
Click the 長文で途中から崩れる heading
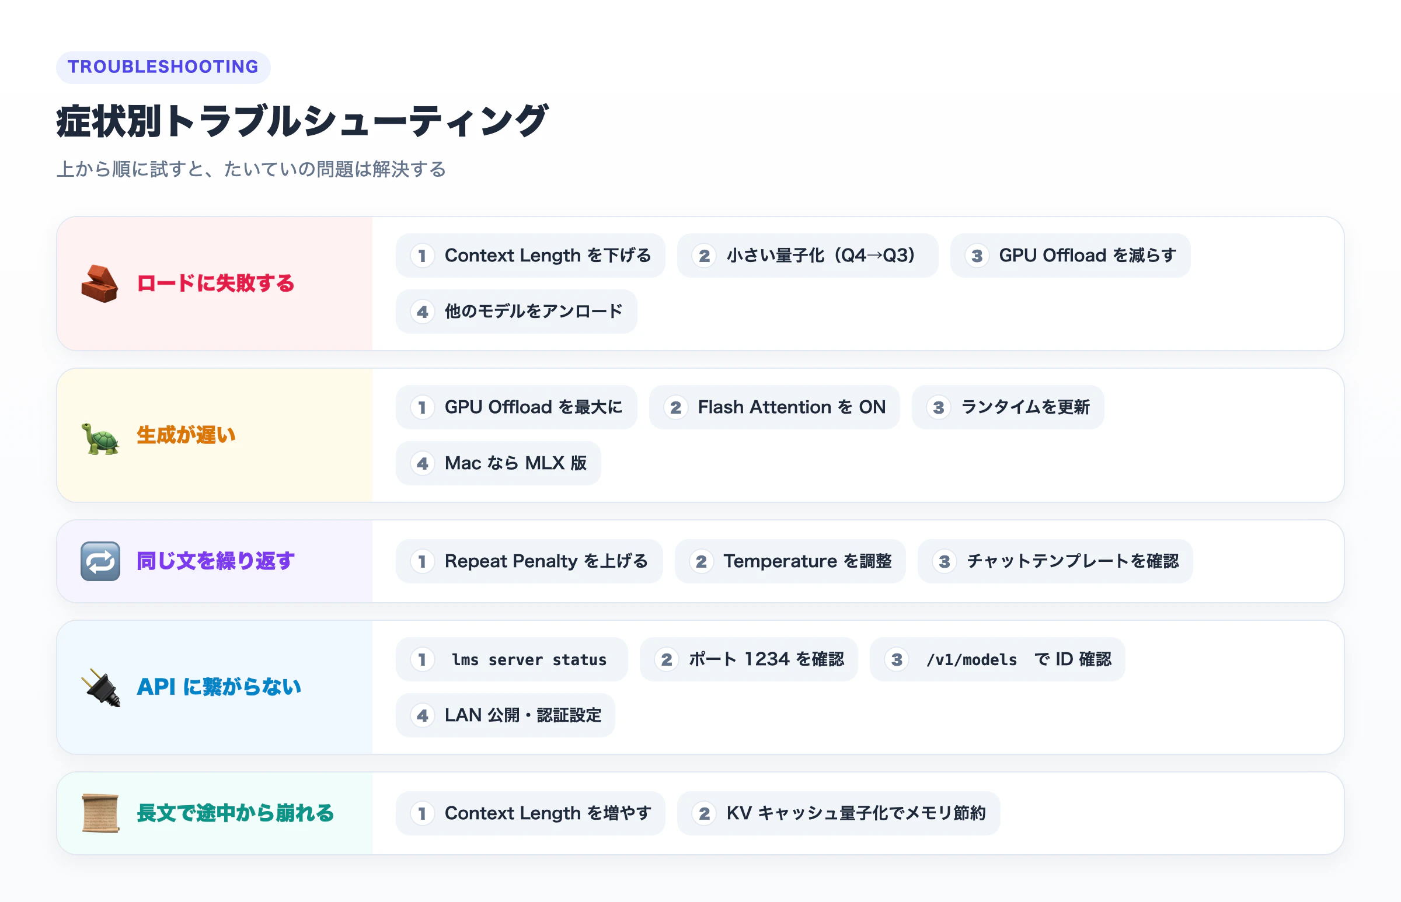coord(235,813)
